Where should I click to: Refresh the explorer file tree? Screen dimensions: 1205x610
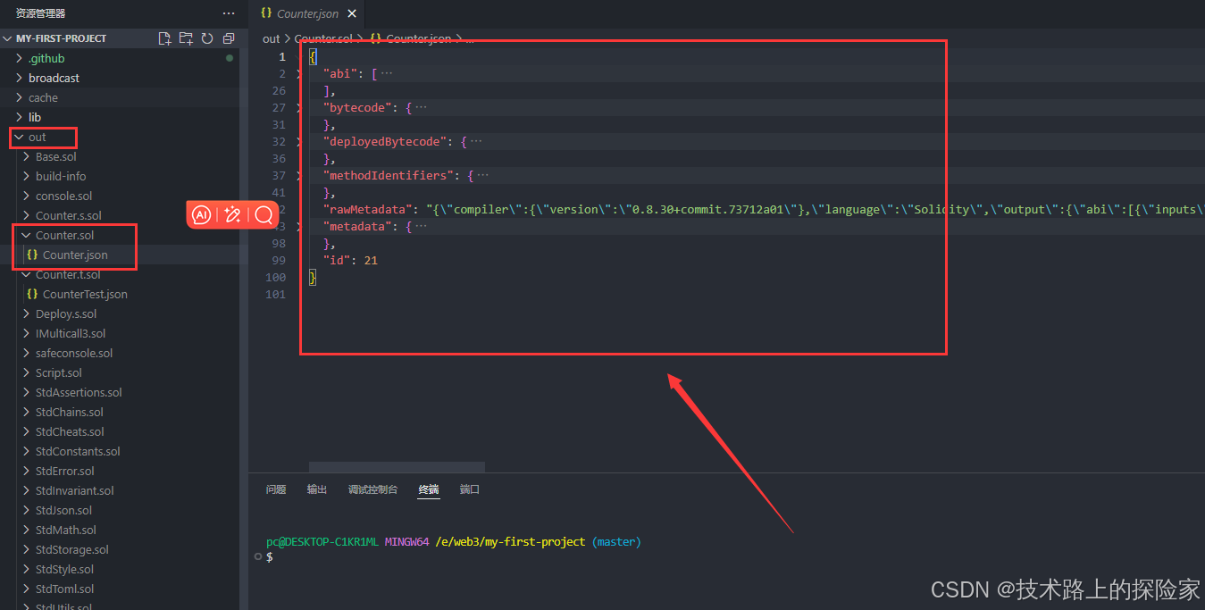207,38
